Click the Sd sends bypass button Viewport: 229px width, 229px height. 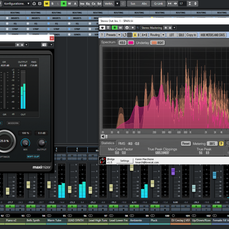[x=99, y=4]
